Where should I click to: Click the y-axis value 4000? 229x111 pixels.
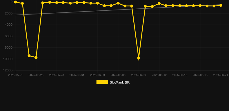[x=9, y=25]
